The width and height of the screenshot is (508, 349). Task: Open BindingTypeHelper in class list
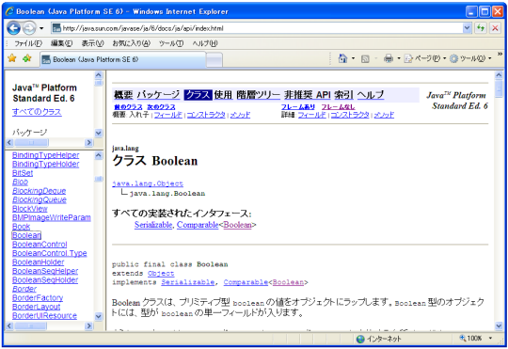[46, 155]
